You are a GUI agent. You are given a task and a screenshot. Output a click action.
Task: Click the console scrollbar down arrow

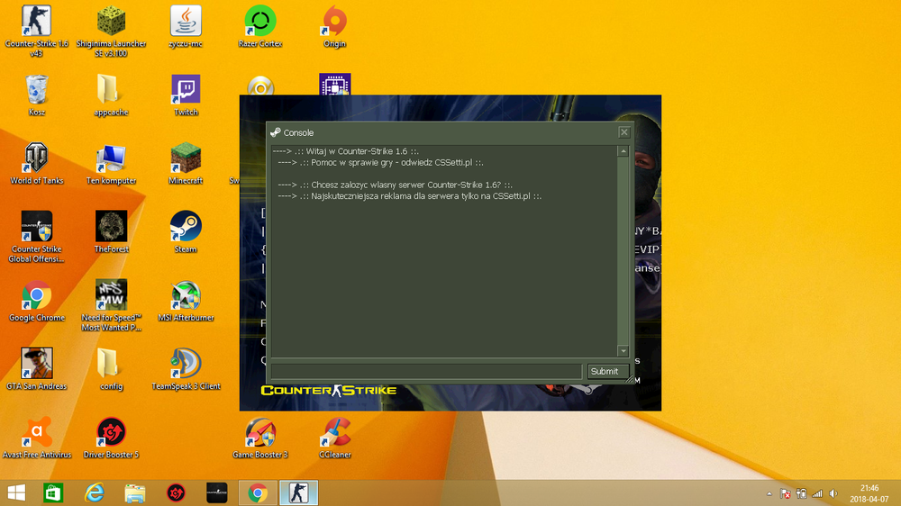[x=623, y=350]
